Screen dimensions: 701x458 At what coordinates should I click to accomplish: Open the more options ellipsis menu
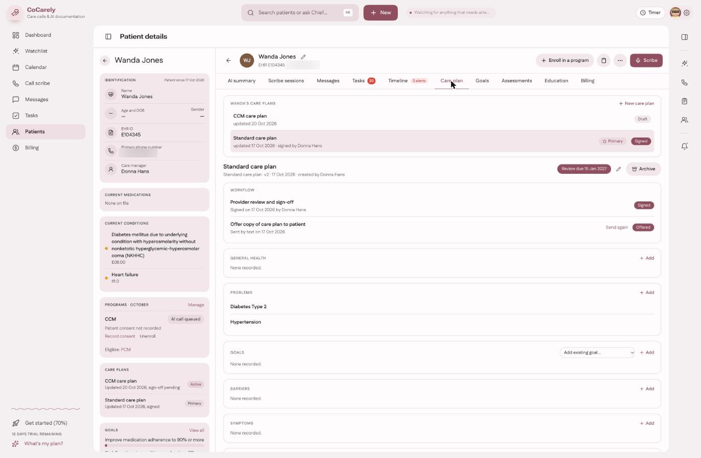point(620,60)
